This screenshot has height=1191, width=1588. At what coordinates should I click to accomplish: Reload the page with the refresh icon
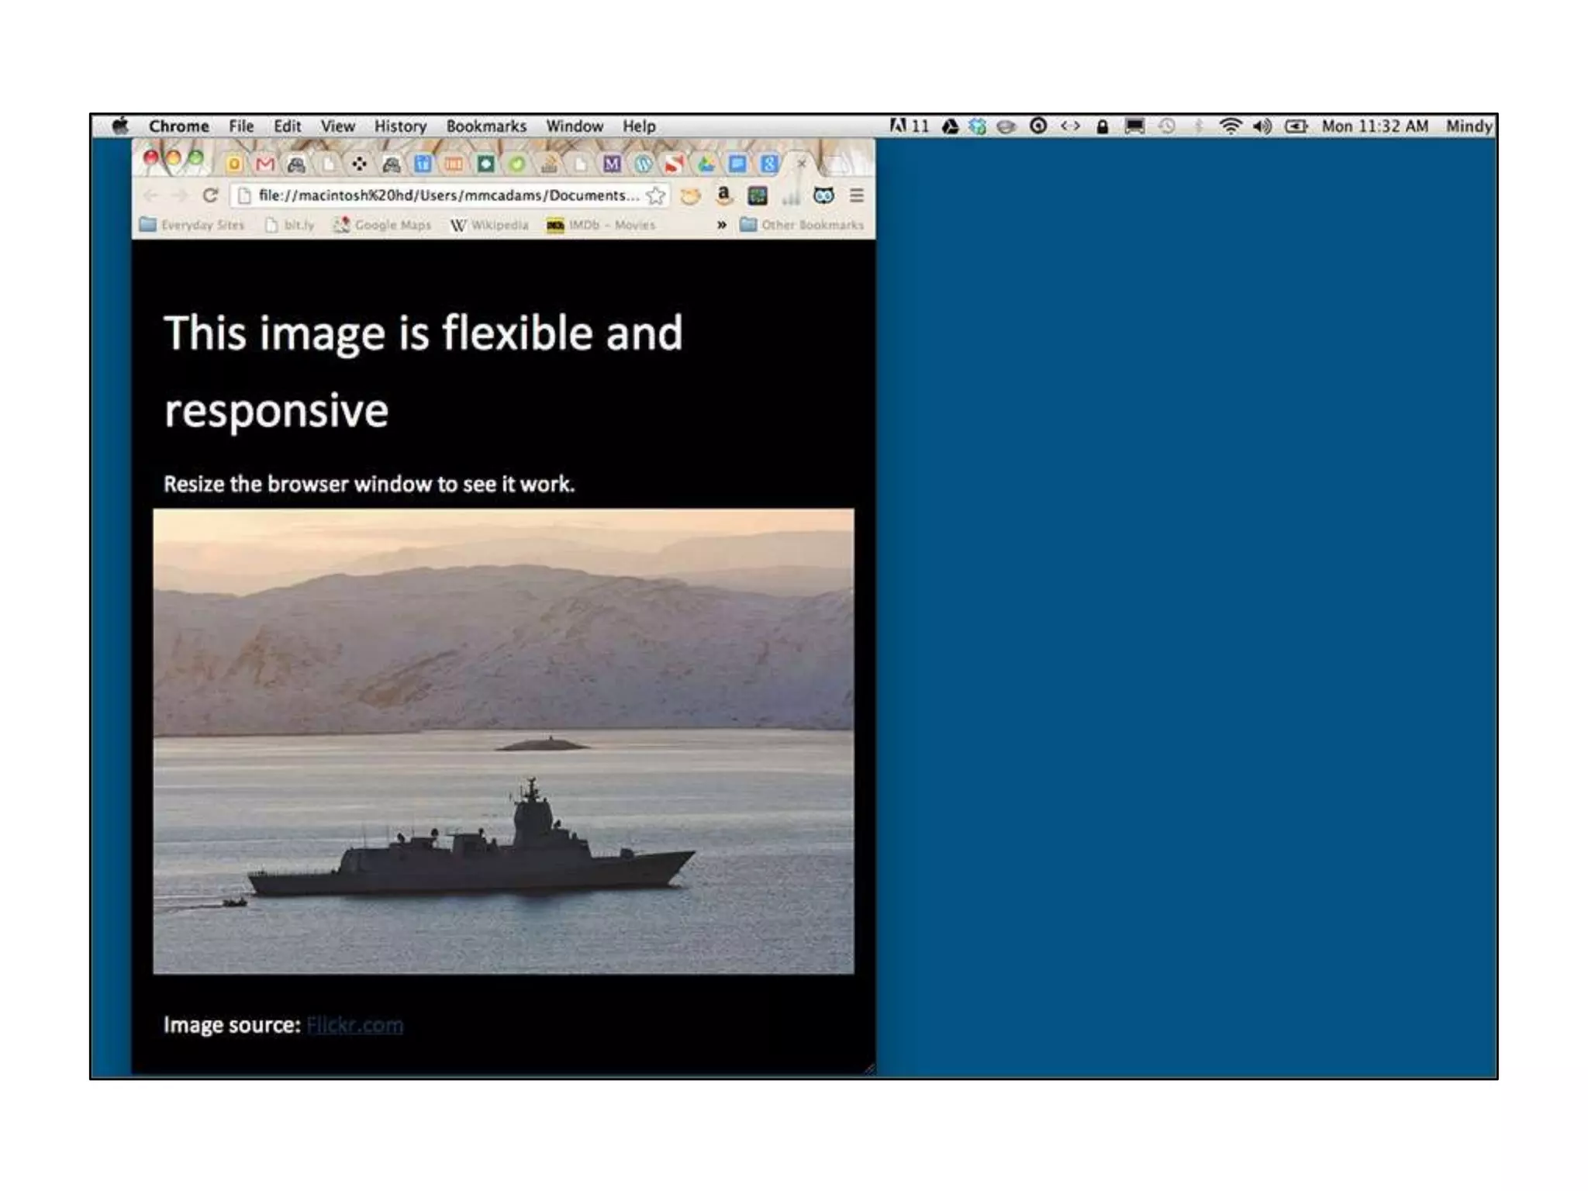210,195
